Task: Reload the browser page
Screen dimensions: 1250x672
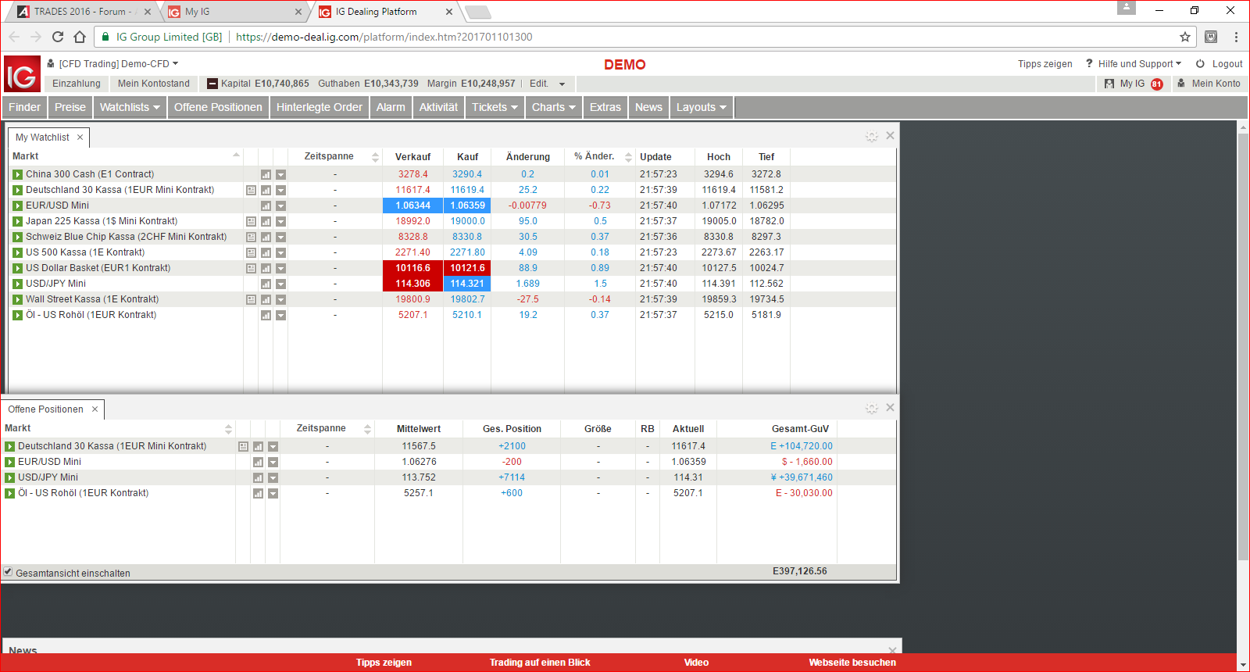Action: click(58, 37)
